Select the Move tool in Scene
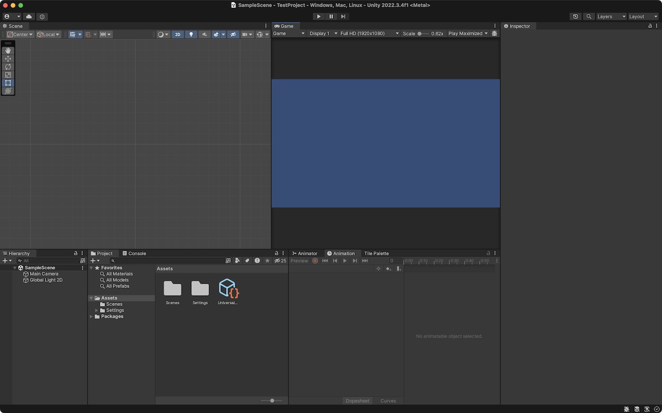The height and width of the screenshot is (413, 662). (8, 59)
